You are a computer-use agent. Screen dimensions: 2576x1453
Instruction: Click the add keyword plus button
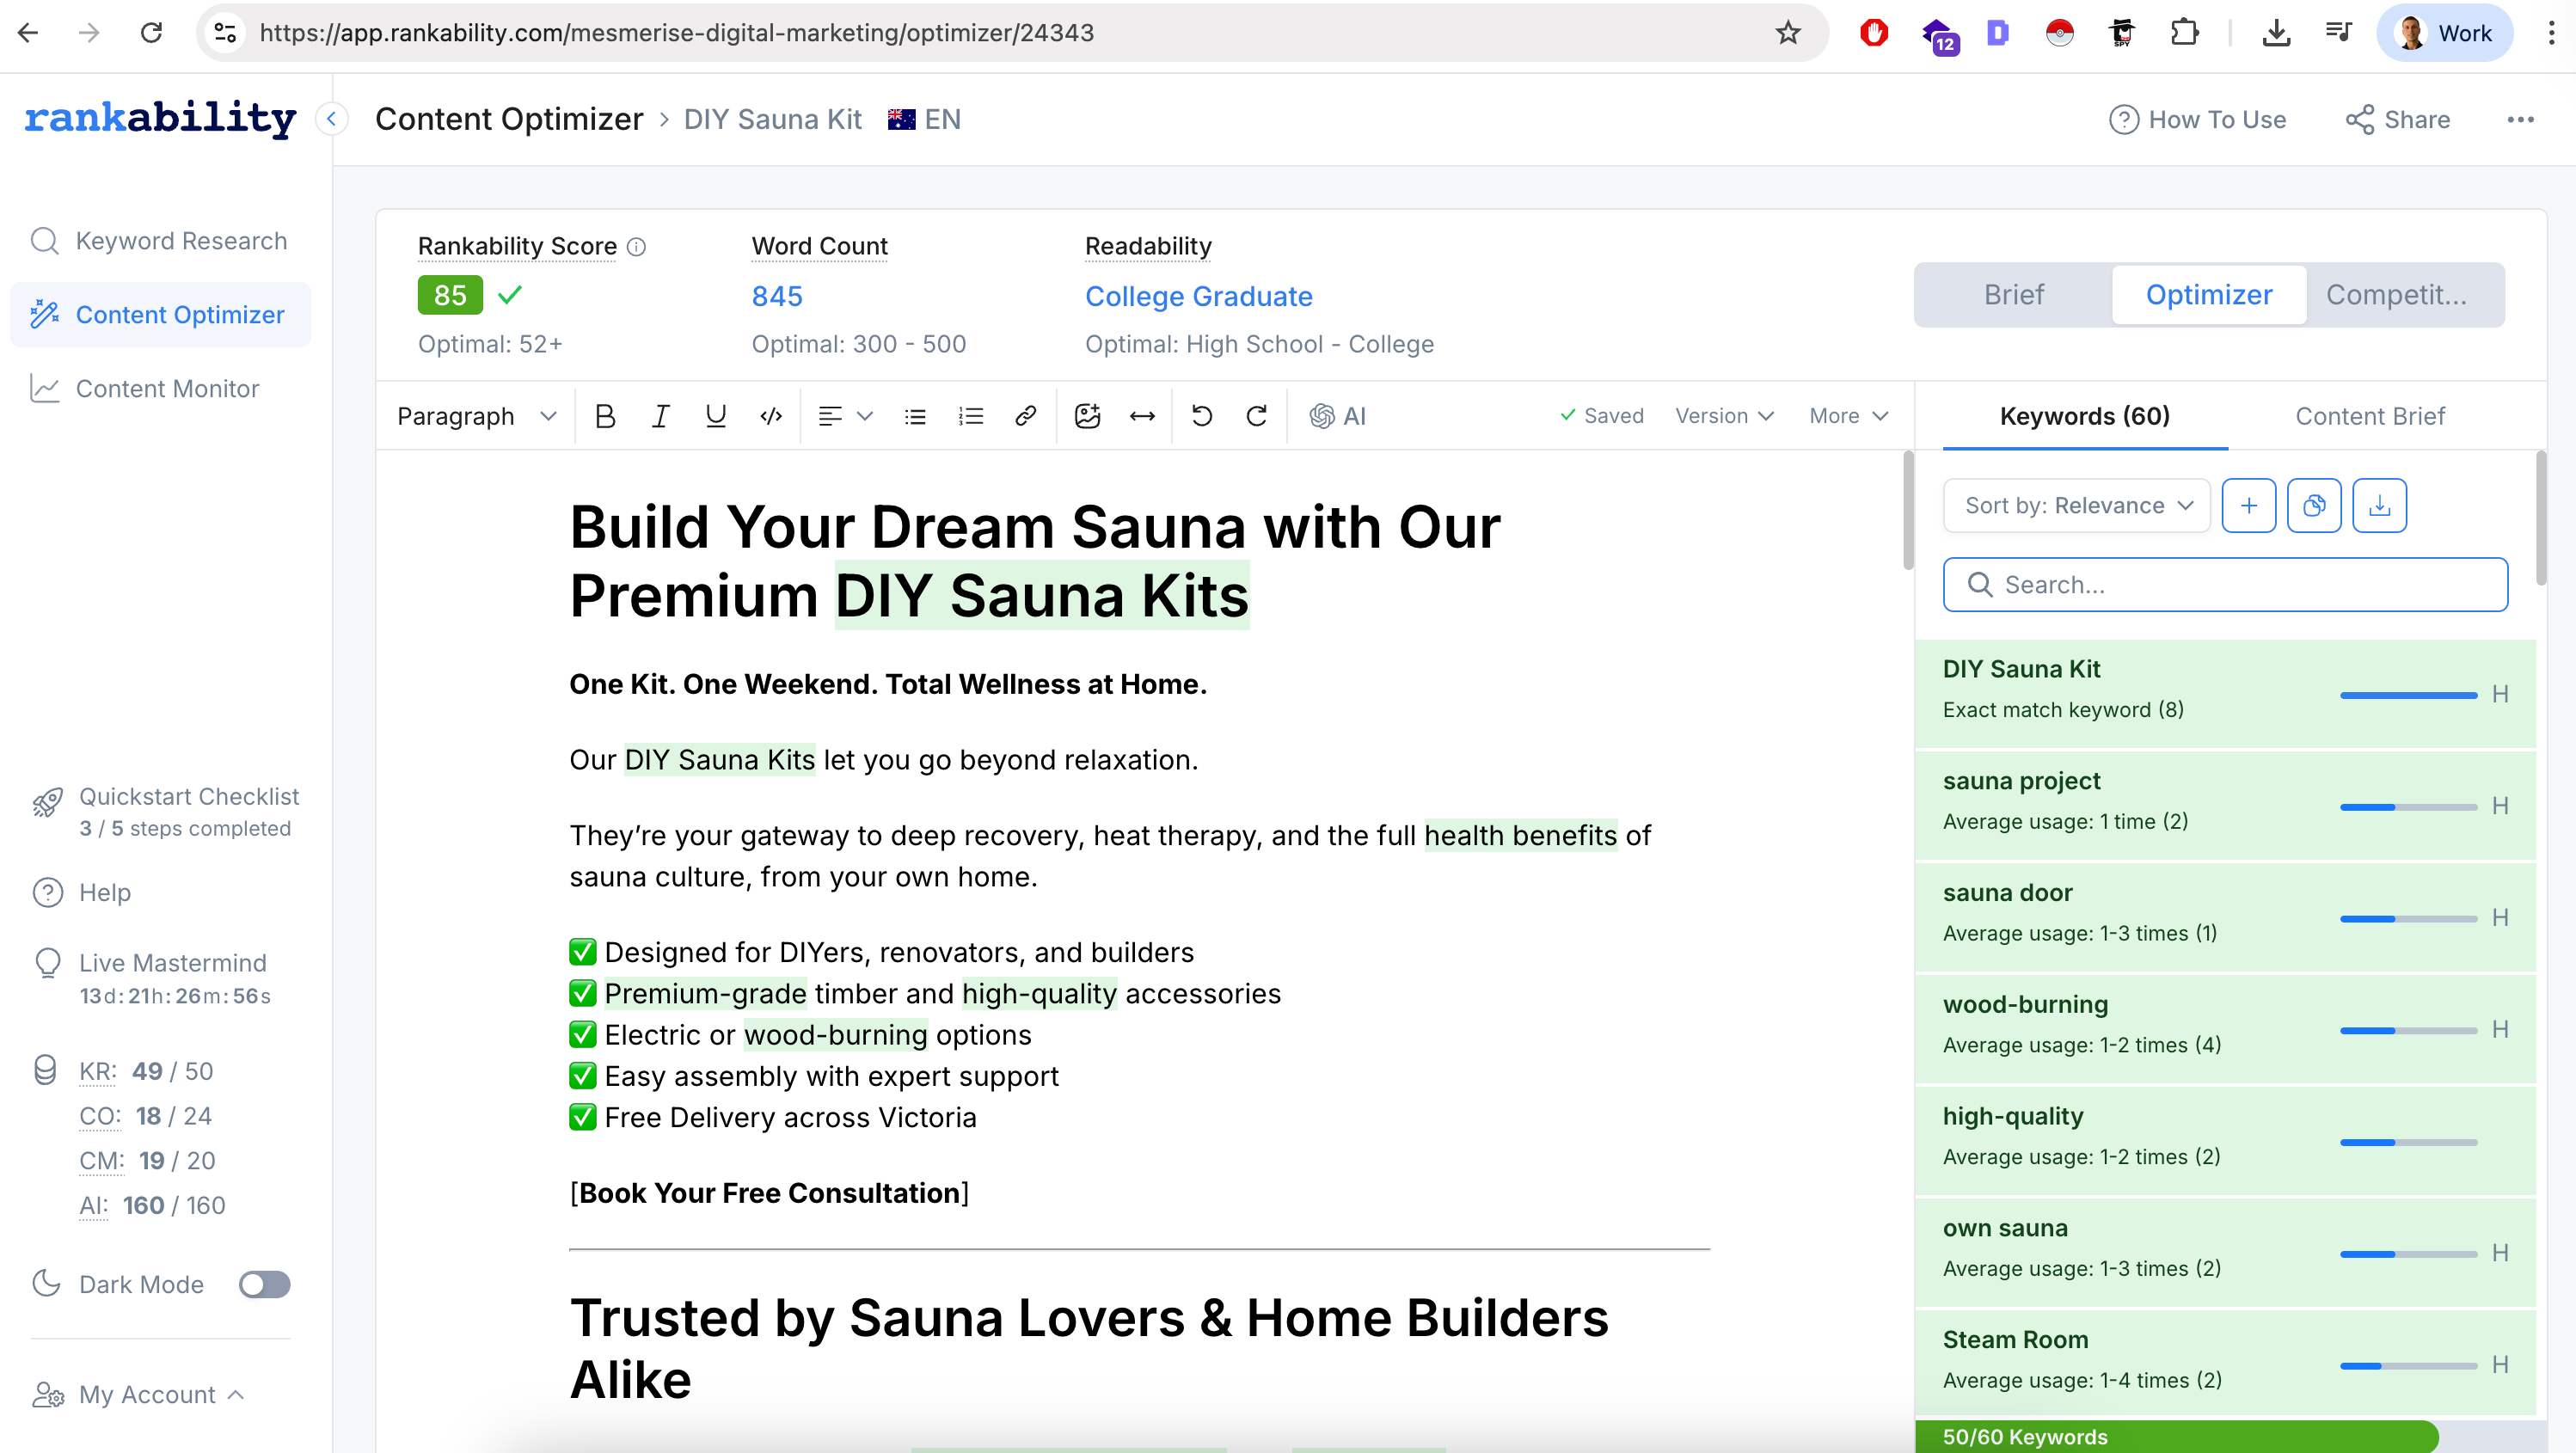(2248, 505)
